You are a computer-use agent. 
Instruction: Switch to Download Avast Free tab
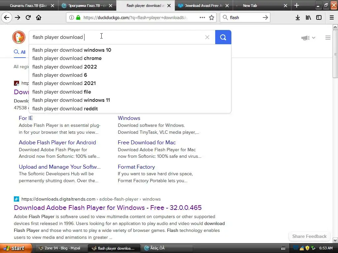[x=204, y=6]
